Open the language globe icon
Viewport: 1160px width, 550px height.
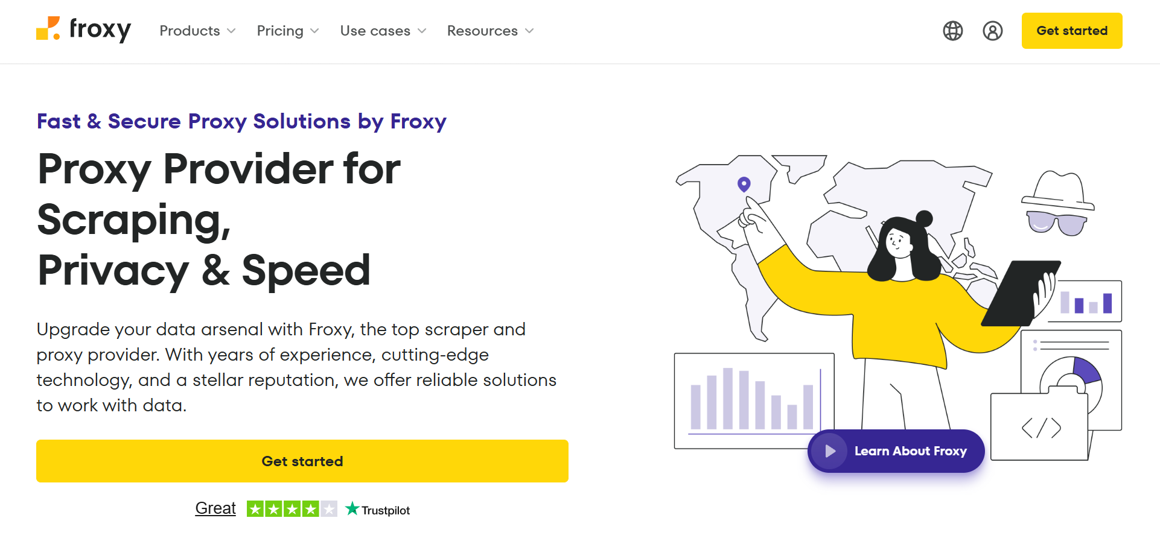coord(952,31)
